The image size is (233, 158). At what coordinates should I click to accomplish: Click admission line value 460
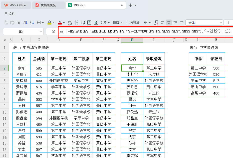click(216, 93)
